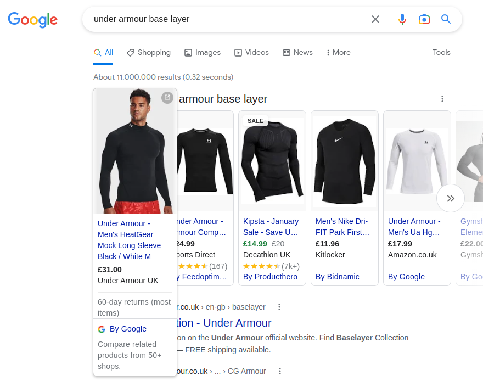
Task: Click the Nike Dri-FIT black shirt image
Action: 345,161
